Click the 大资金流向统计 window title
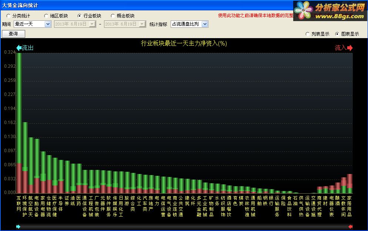Screen dimensions: 368x231 [x=20, y=5]
